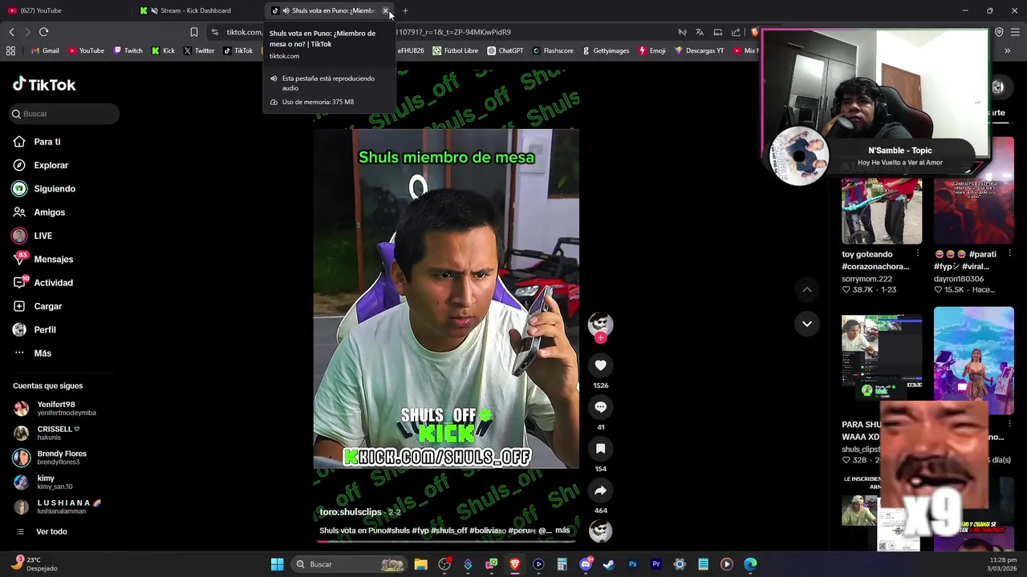The width and height of the screenshot is (1027, 577).
Task: Open Gmail bookmark in bookmarks bar
Action: pos(45,50)
